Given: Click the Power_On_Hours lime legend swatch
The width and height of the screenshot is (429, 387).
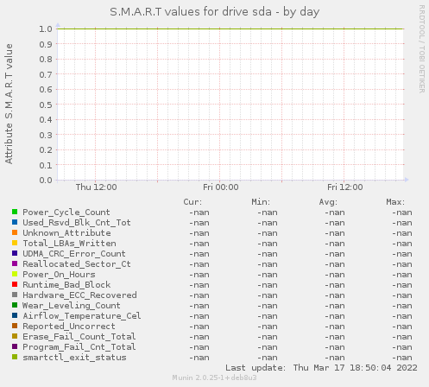Looking at the screenshot, I should (x=15, y=274).
